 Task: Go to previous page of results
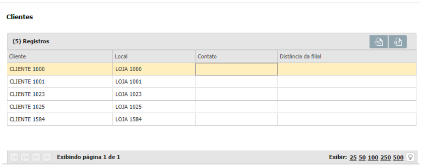point(25,157)
